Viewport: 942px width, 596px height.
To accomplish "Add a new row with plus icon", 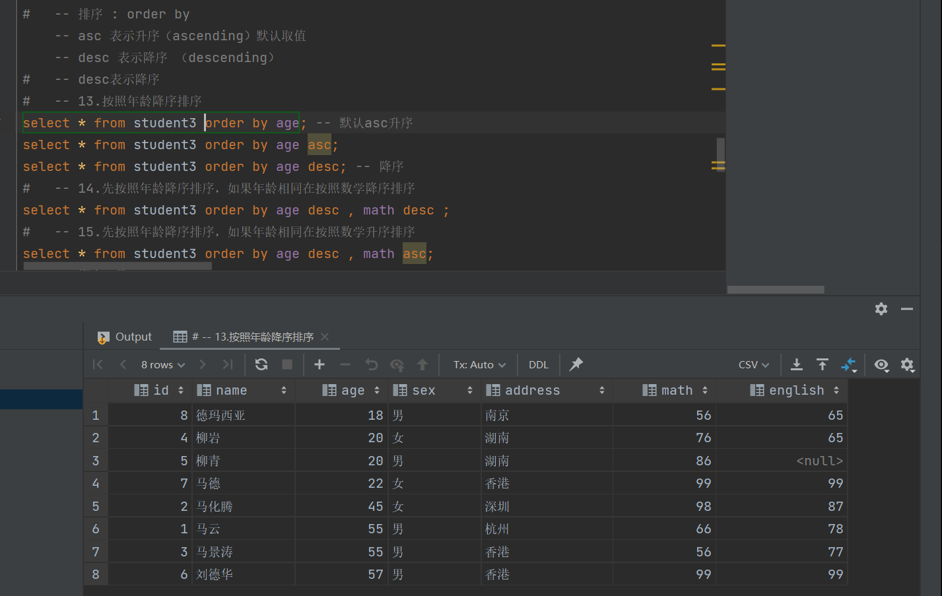I will (x=320, y=364).
